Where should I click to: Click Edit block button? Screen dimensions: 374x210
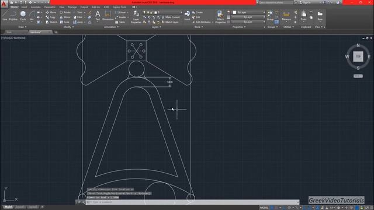[x=196, y=17]
